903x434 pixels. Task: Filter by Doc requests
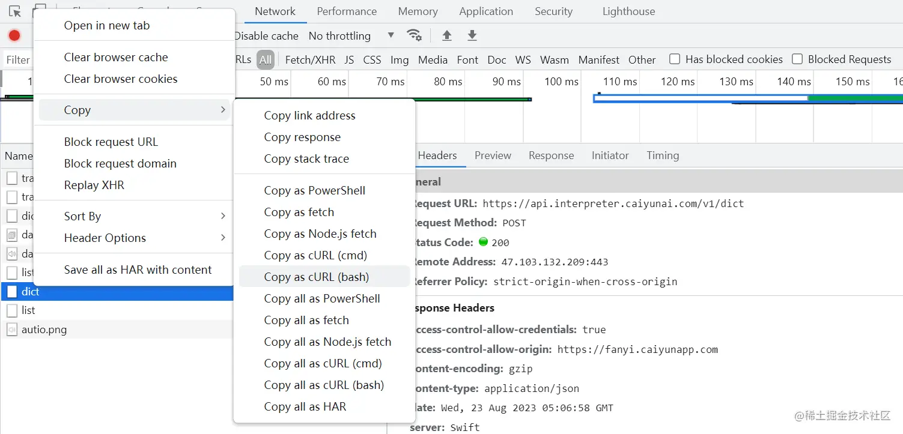click(497, 59)
